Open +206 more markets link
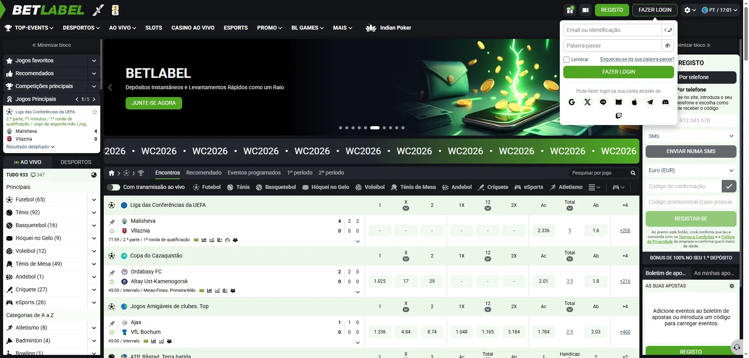The width and height of the screenshot is (749, 358). click(x=625, y=231)
